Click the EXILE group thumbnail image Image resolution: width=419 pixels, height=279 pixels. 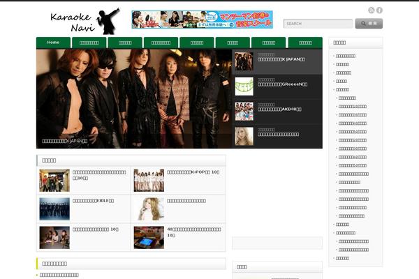click(x=54, y=209)
